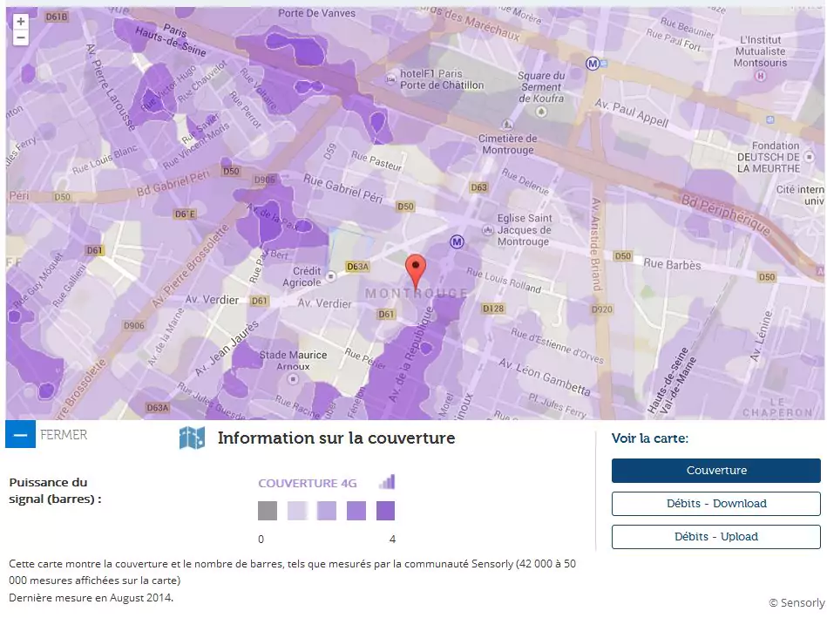Click the Crédit Agricole place marker
The height and width of the screenshot is (618, 827).
pos(330,276)
